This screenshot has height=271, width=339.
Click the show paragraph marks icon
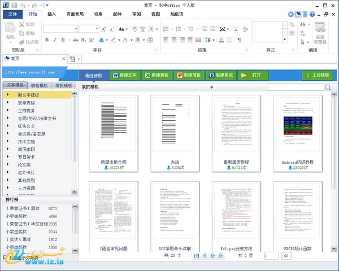click(x=240, y=40)
